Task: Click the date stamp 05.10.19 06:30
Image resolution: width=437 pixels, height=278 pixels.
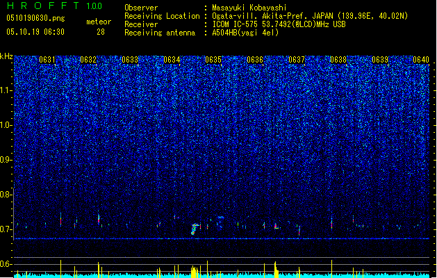Action: click(x=35, y=32)
